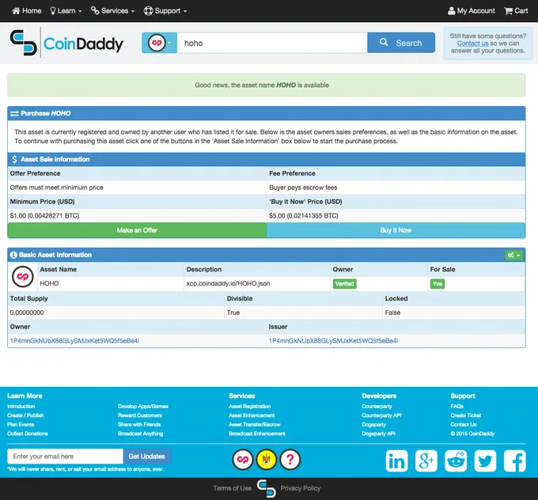Click the CoinDaddy logo in the header
The image size is (538, 500).
coord(66,43)
